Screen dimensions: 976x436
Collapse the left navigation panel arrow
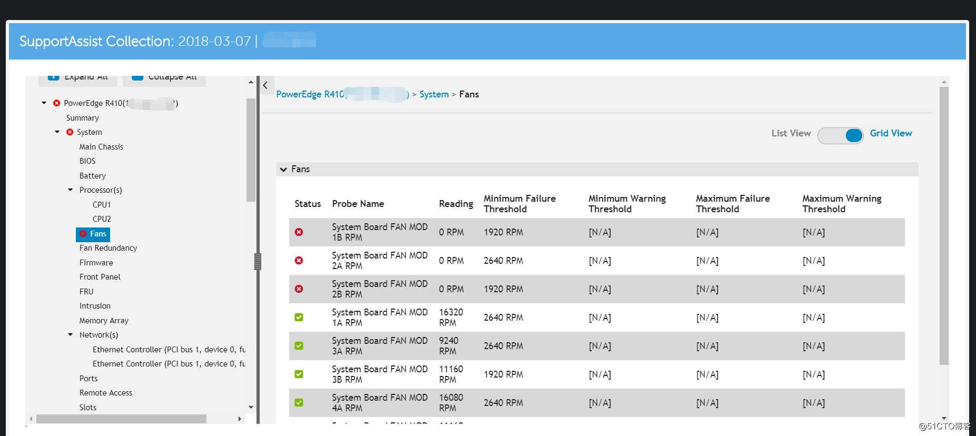pyautogui.click(x=265, y=85)
